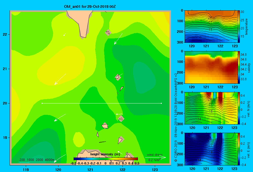Click the vel. N color scale bar
253x172 pixels.
tap(239, 108)
